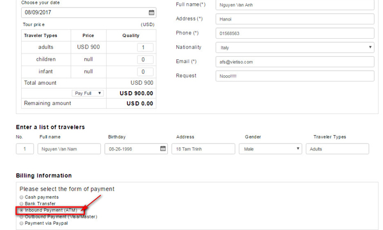Click the adults quantity field
This screenshot has width=383, height=230.
point(146,47)
